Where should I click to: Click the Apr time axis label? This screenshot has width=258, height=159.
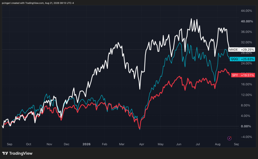pos(142,144)
